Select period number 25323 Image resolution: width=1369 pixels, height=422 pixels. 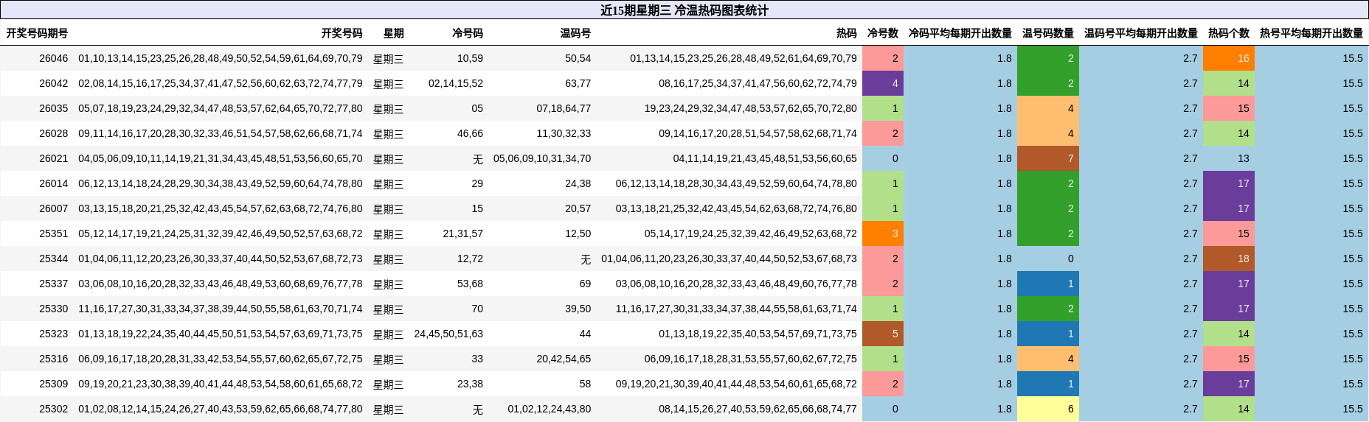point(53,334)
